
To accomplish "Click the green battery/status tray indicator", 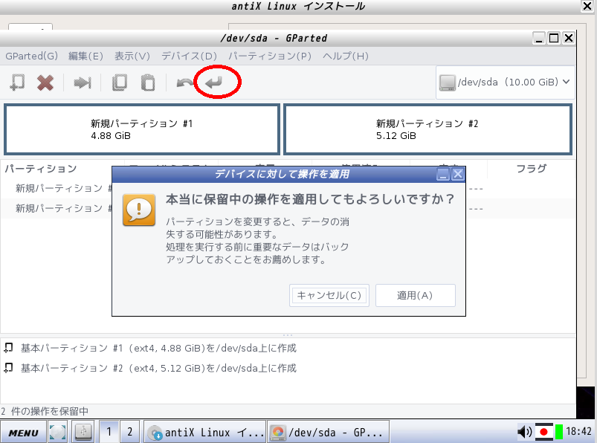I will coord(559,432).
